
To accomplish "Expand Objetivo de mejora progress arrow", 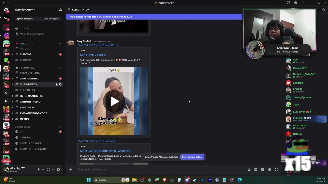I will [x=60, y=19].
